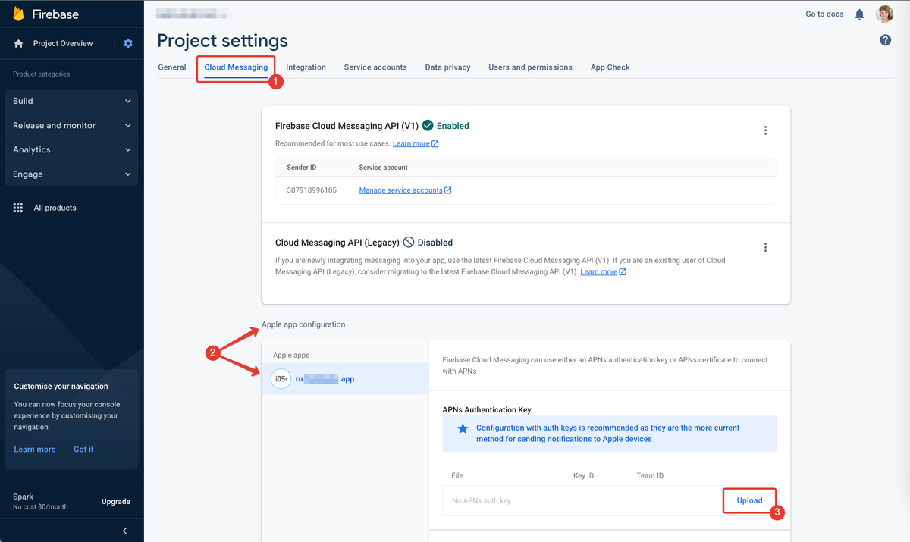The height and width of the screenshot is (542, 910).
Task: Click Go to docs
Action: [x=824, y=14]
